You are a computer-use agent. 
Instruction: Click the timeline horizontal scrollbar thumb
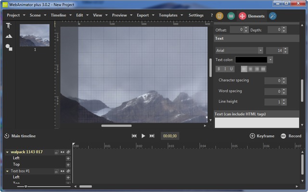(x=86, y=187)
